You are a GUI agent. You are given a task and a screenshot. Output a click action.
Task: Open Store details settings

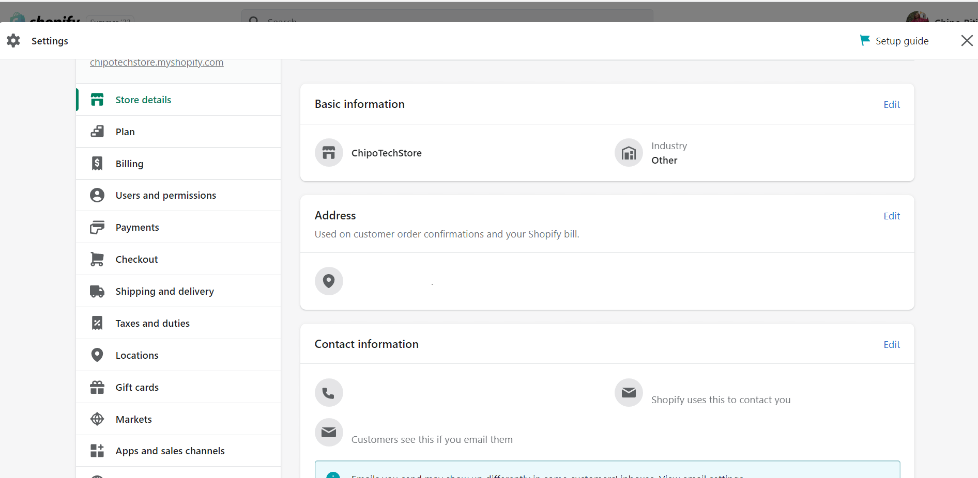(x=178, y=100)
